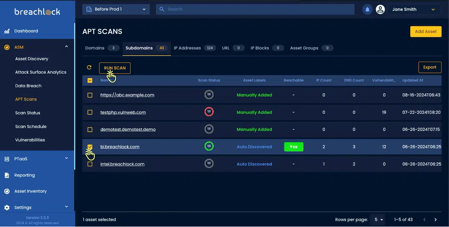The height and width of the screenshot is (227, 449).
Task: Open the testphp.vulnweb.com link
Action: point(123,112)
